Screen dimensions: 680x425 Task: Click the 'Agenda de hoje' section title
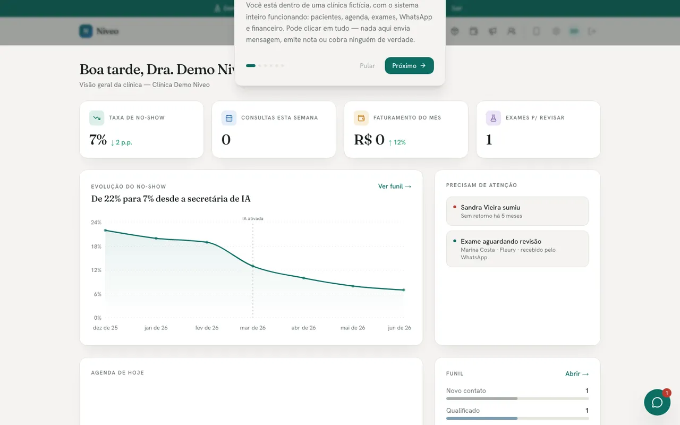click(x=117, y=373)
